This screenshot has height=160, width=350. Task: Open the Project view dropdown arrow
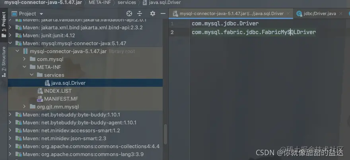pyautogui.click(x=41, y=14)
